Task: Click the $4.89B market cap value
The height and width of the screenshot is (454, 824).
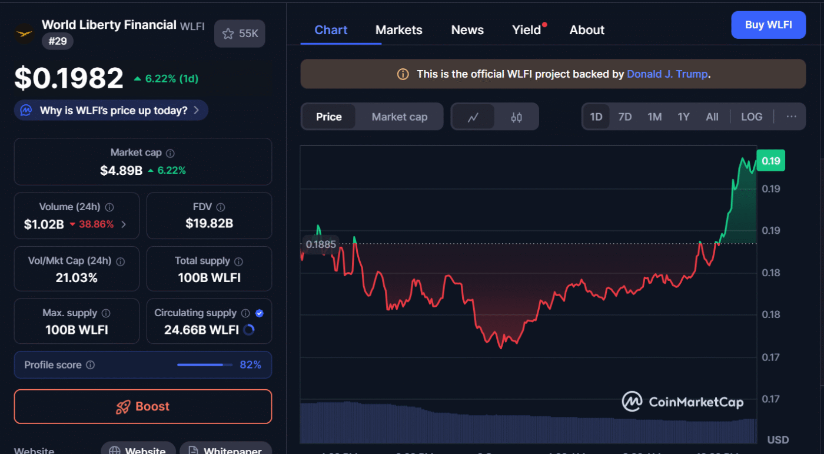Action: tap(121, 170)
